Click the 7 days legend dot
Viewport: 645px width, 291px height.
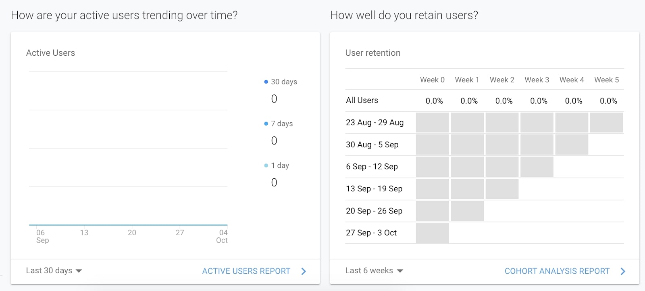[266, 124]
